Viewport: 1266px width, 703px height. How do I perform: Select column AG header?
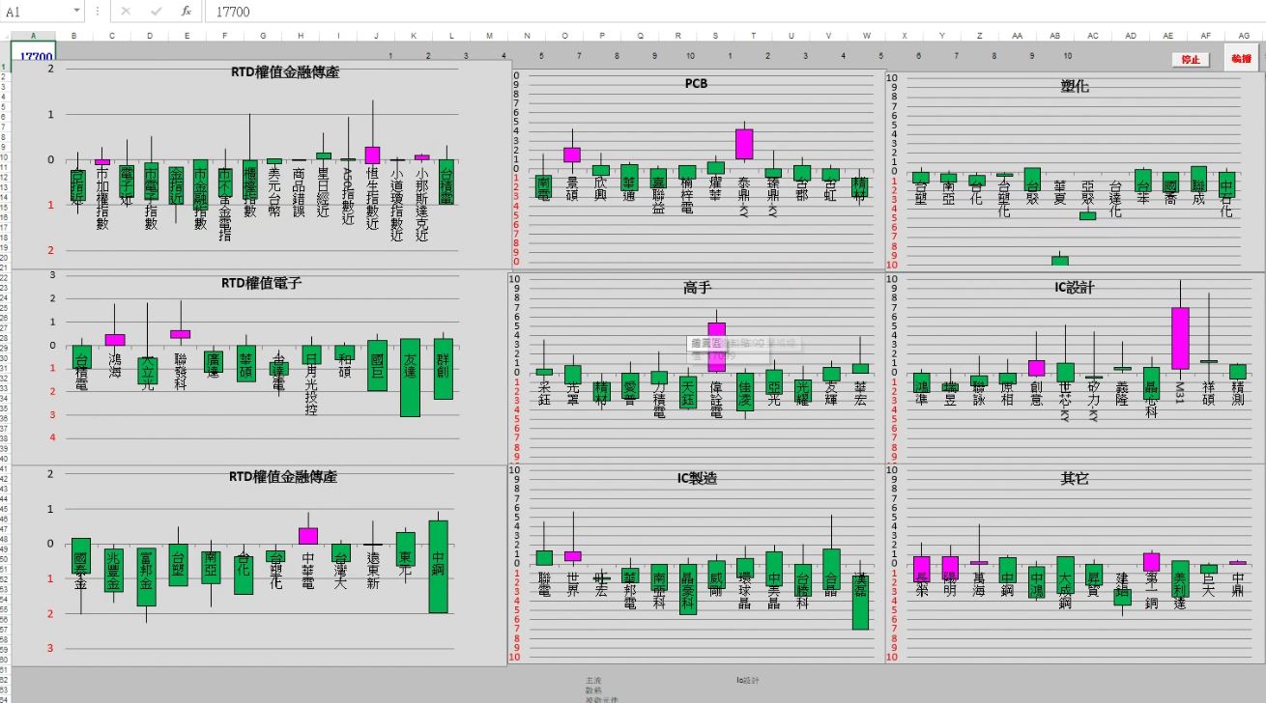(x=1244, y=36)
